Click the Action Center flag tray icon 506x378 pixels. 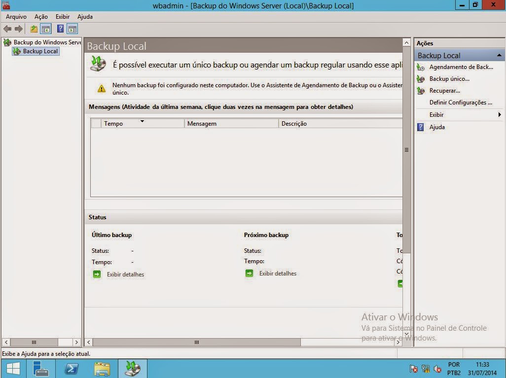[413, 369]
